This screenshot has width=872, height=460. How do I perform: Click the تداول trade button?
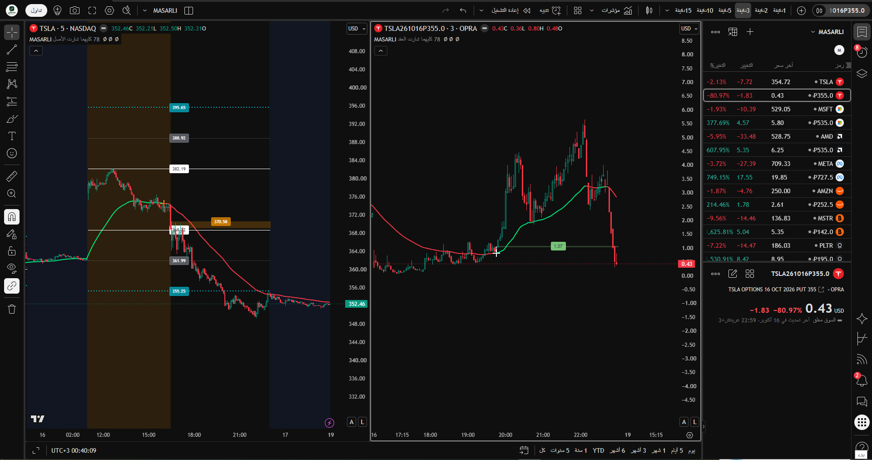point(36,10)
